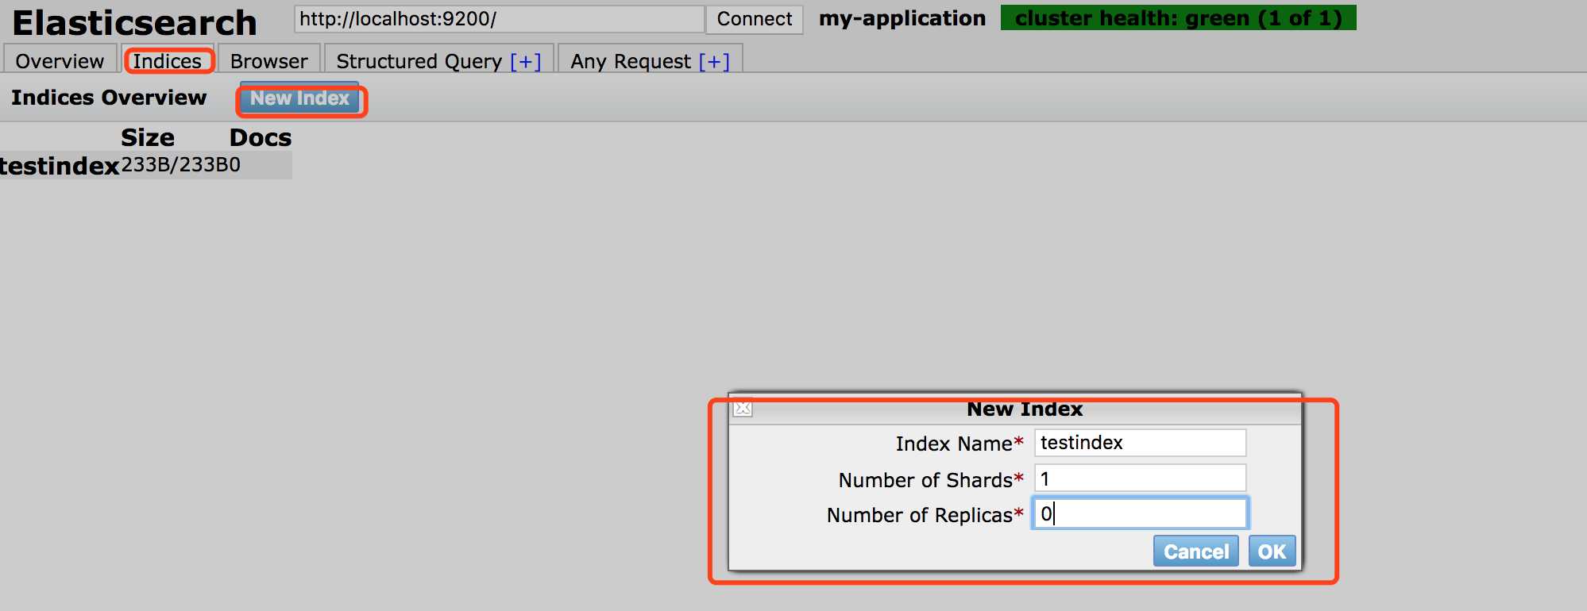This screenshot has width=1587, height=611.
Task: Click the cluster health green status
Action: 1178,17
